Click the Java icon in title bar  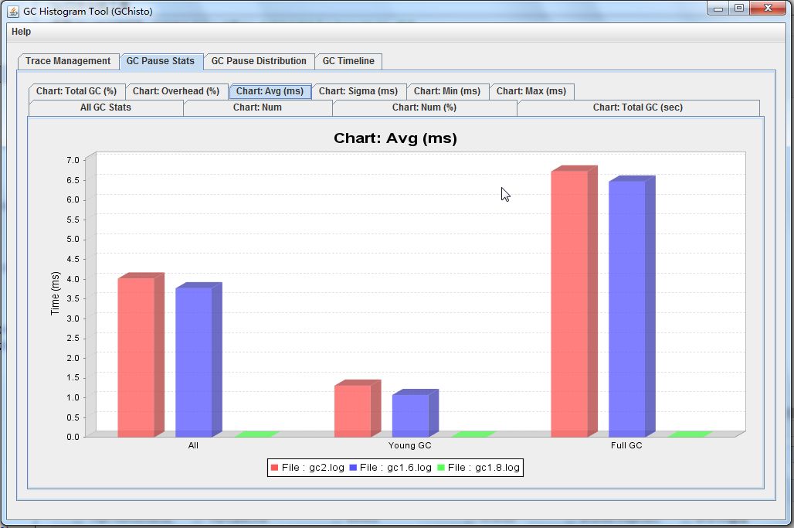(13, 11)
